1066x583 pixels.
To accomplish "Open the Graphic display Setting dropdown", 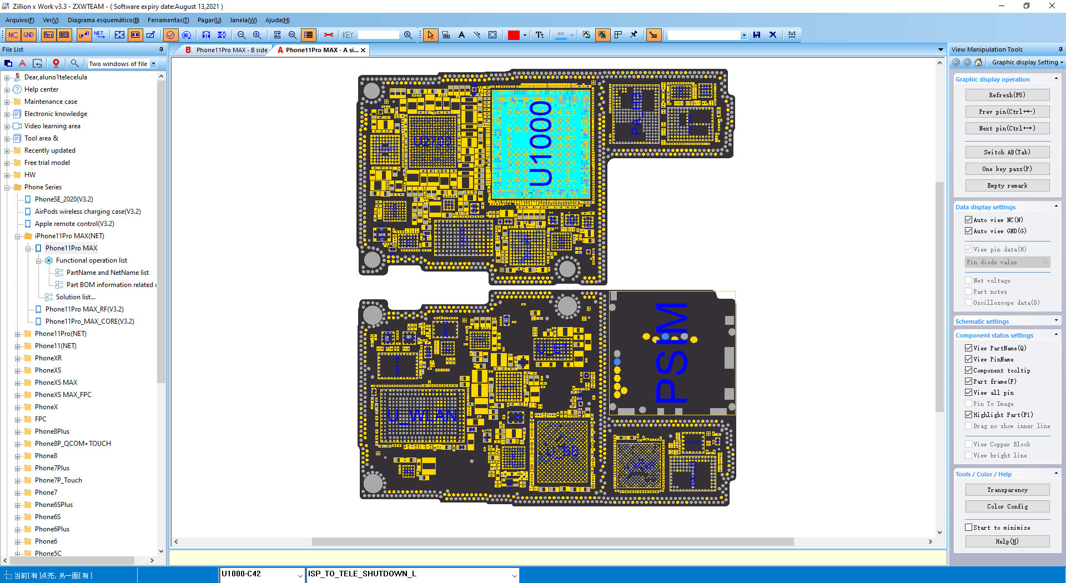I will [x=1027, y=62].
